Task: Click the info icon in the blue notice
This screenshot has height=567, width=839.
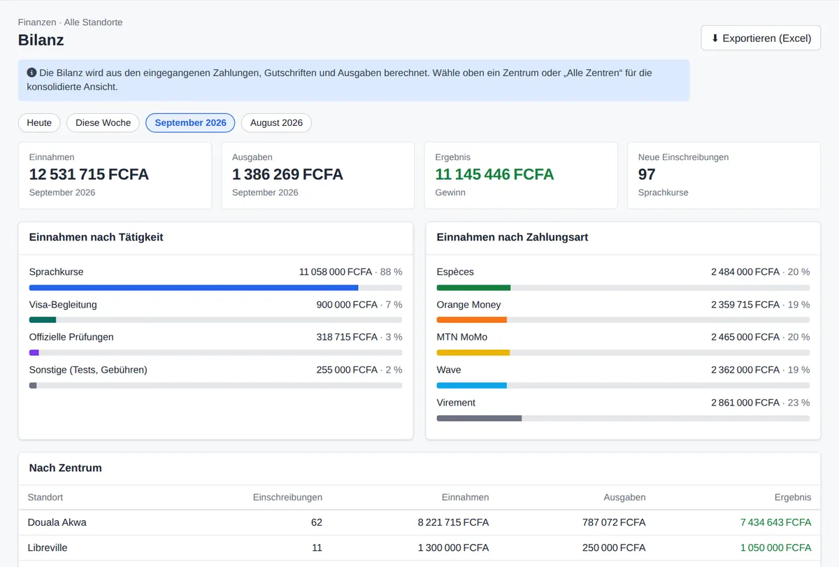Action: click(31, 73)
